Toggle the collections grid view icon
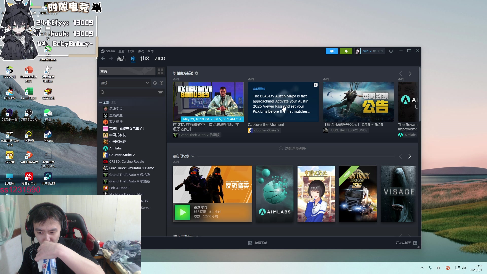 tap(161, 71)
